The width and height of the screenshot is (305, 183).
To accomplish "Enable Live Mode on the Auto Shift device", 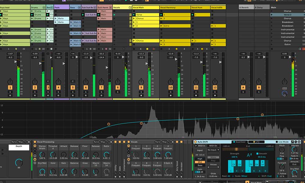I will [x=276, y=141].
